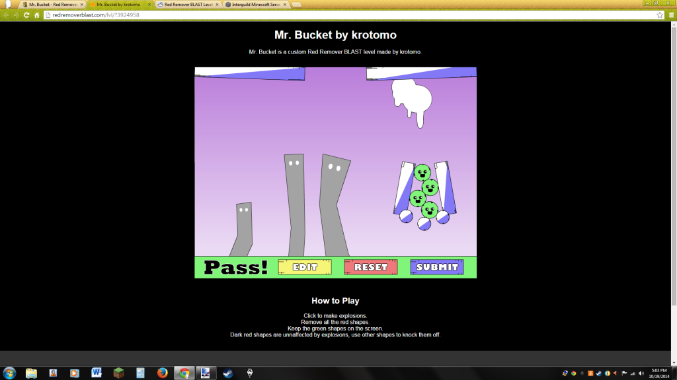The image size is (677, 380).
Task: Go to the browser home page
Action: tap(37, 15)
